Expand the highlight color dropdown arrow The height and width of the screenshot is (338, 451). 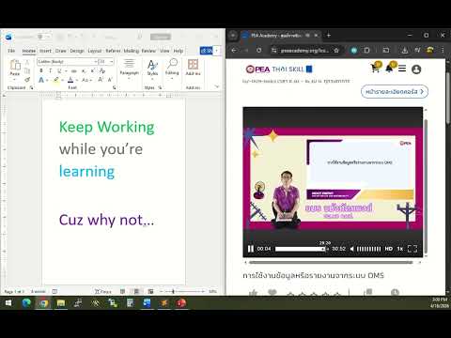62,81
